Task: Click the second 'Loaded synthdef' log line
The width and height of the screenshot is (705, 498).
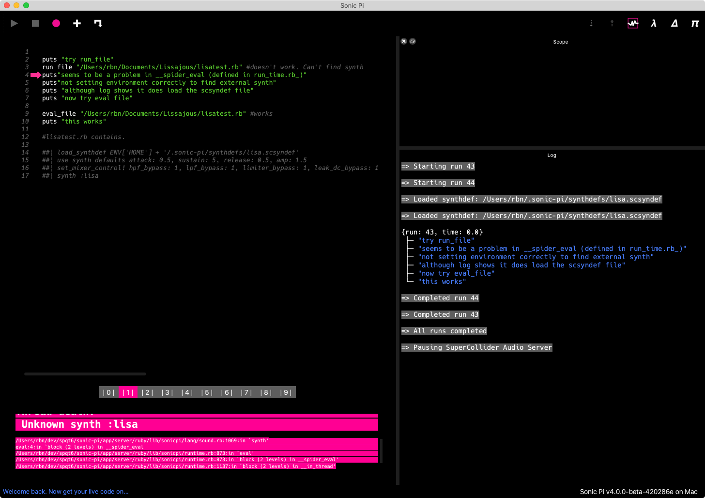Action: [x=532, y=216]
